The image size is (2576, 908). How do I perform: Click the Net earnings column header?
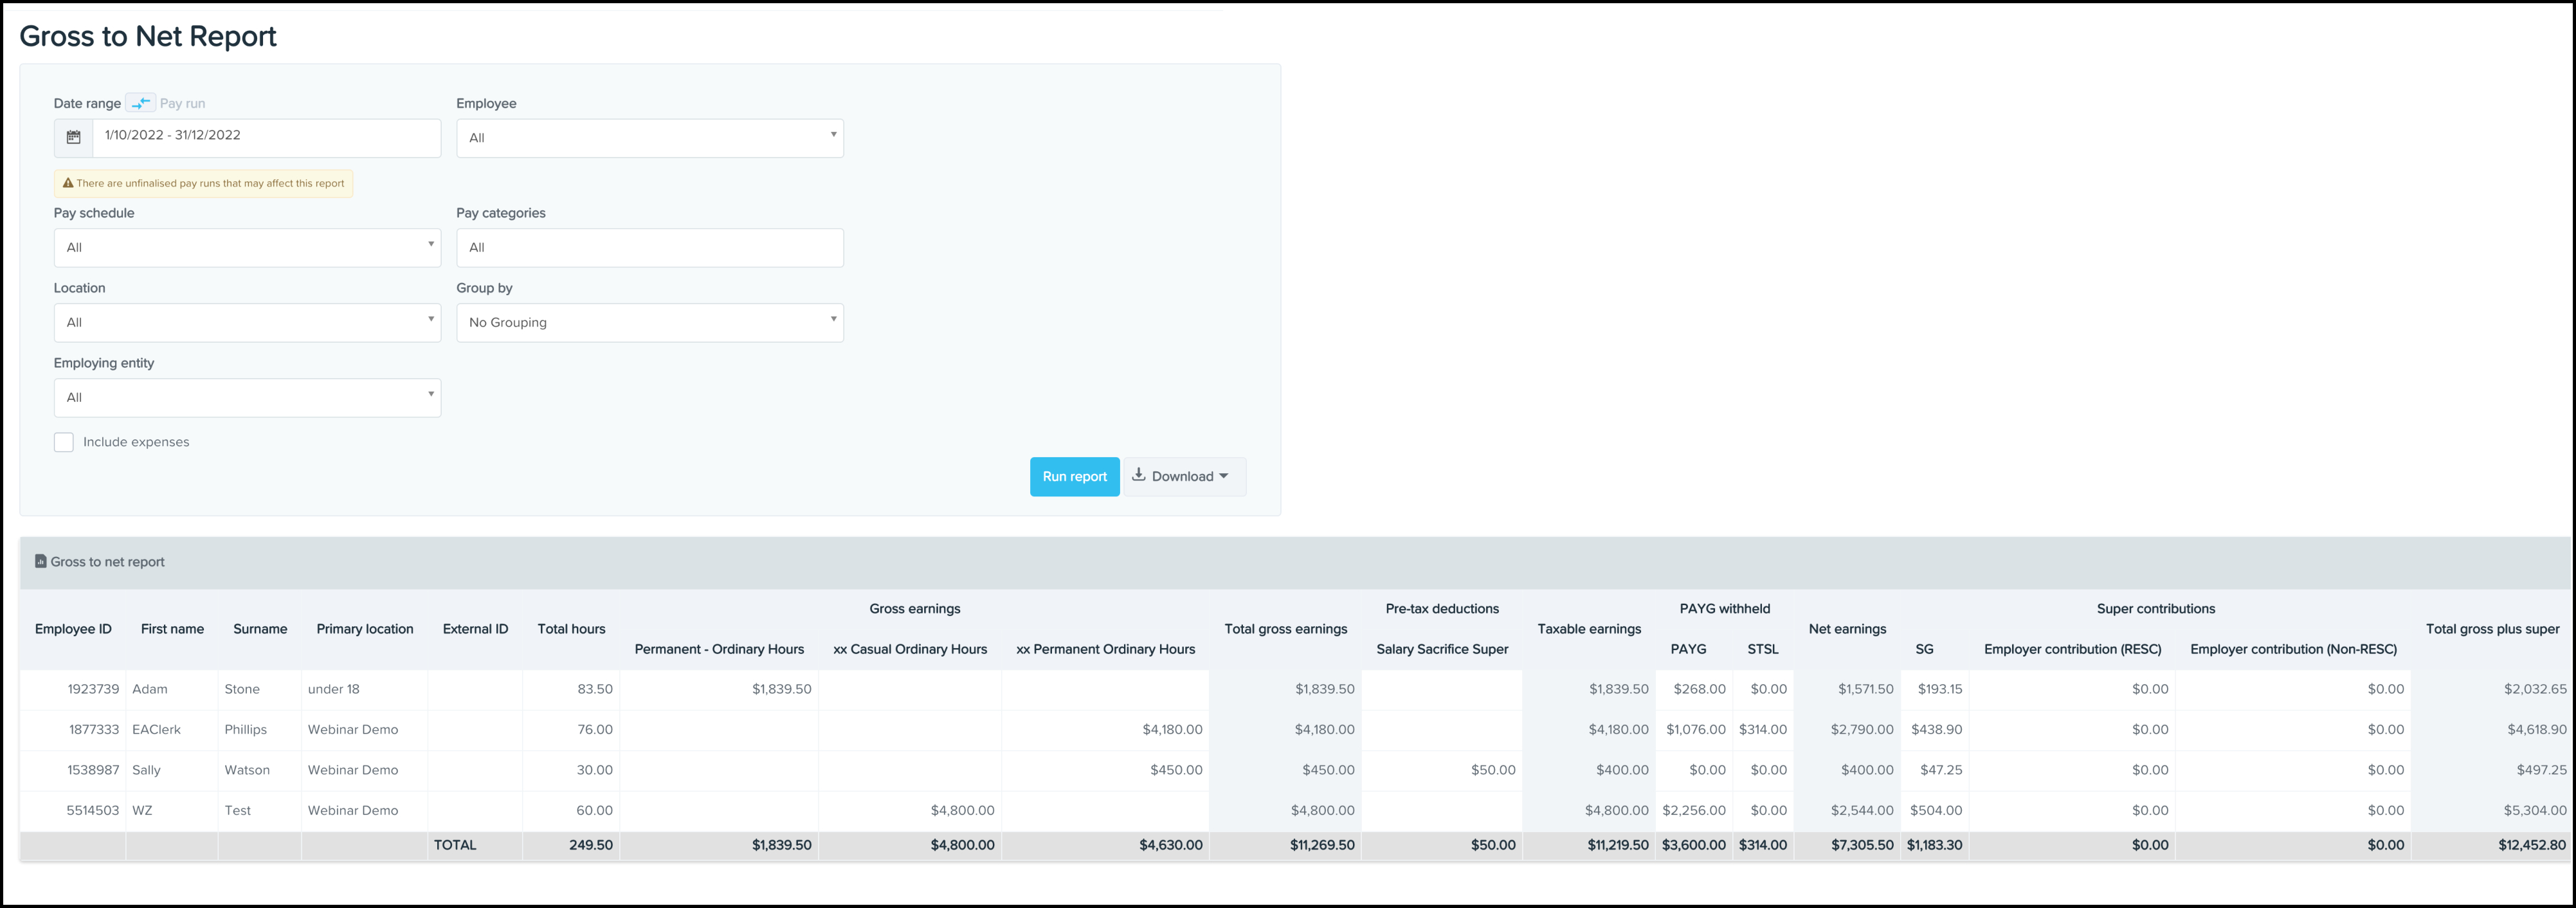tap(1846, 629)
